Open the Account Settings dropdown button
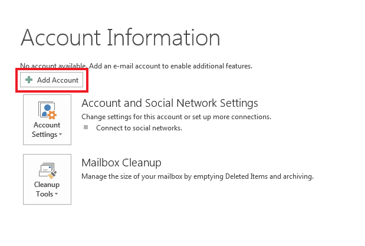Screen dimensions: 365x246 47,120
